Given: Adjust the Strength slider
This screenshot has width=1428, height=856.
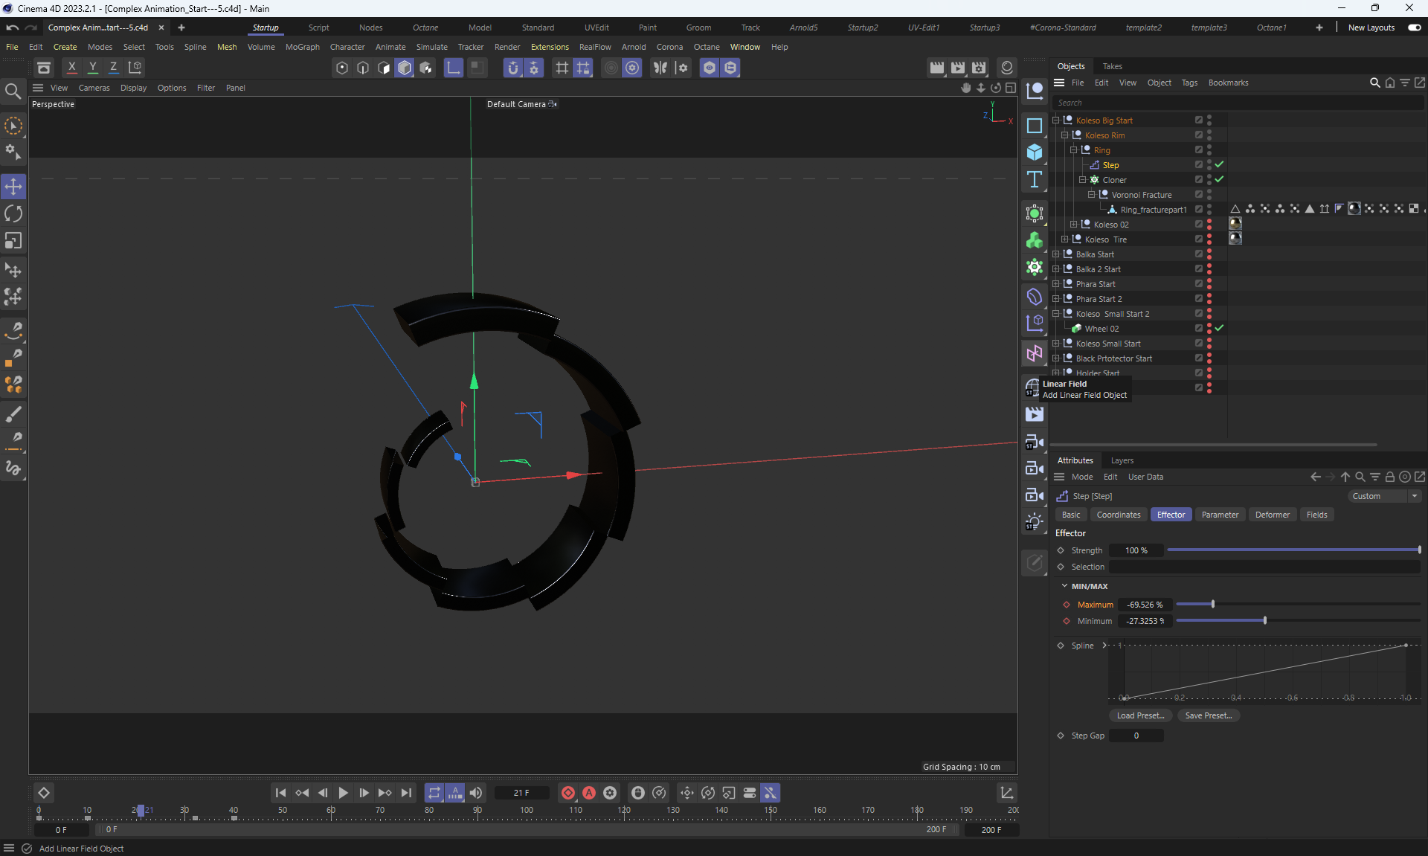Looking at the screenshot, I should (1293, 550).
